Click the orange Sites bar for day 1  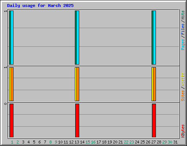click(12, 84)
